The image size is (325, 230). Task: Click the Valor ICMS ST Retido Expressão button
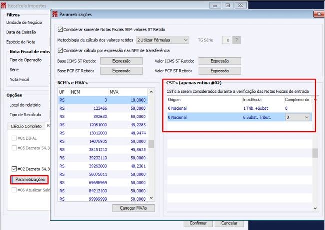coord(220,61)
